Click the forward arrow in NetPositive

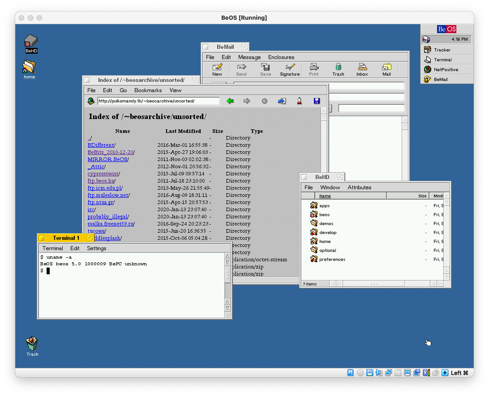tap(247, 101)
